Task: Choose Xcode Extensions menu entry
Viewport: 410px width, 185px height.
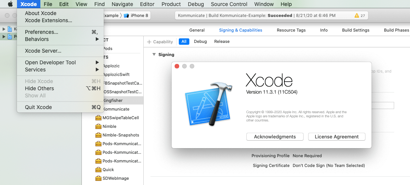Action: click(60, 20)
